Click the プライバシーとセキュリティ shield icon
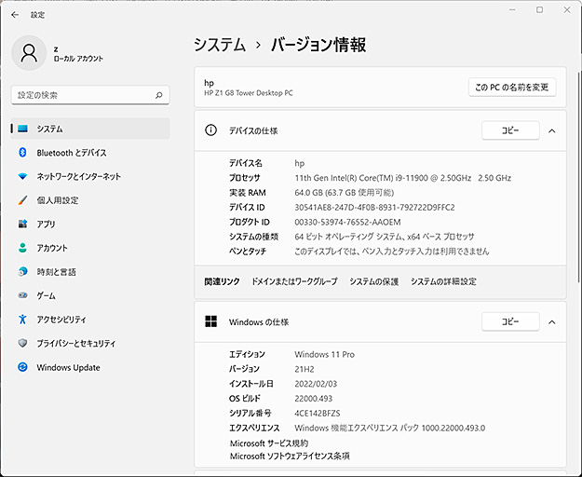The height and width of the screenshot is (477, 582). coord(23,344)
